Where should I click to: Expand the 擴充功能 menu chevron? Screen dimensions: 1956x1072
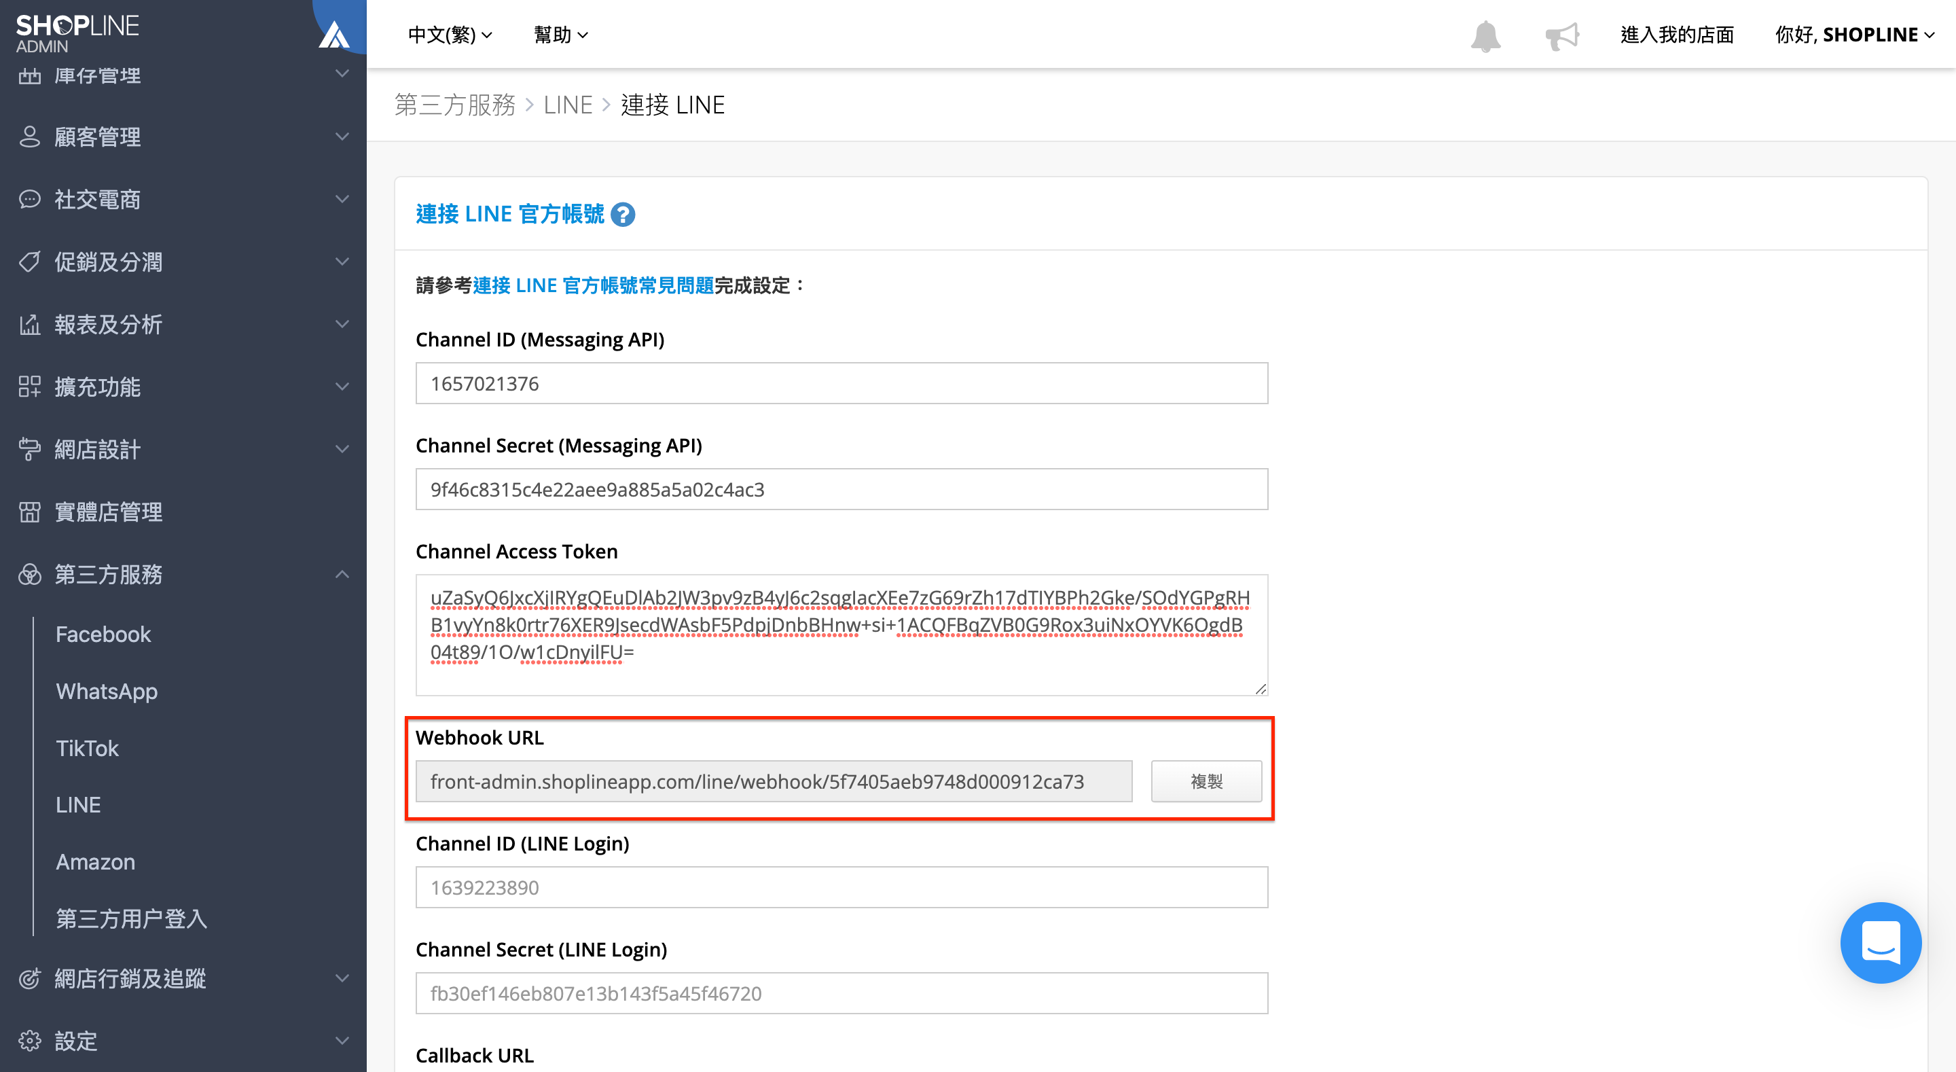[x=342, y=386]
